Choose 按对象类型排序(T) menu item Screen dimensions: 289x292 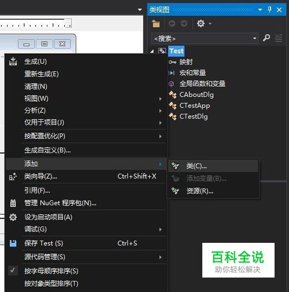click(86, 283)
